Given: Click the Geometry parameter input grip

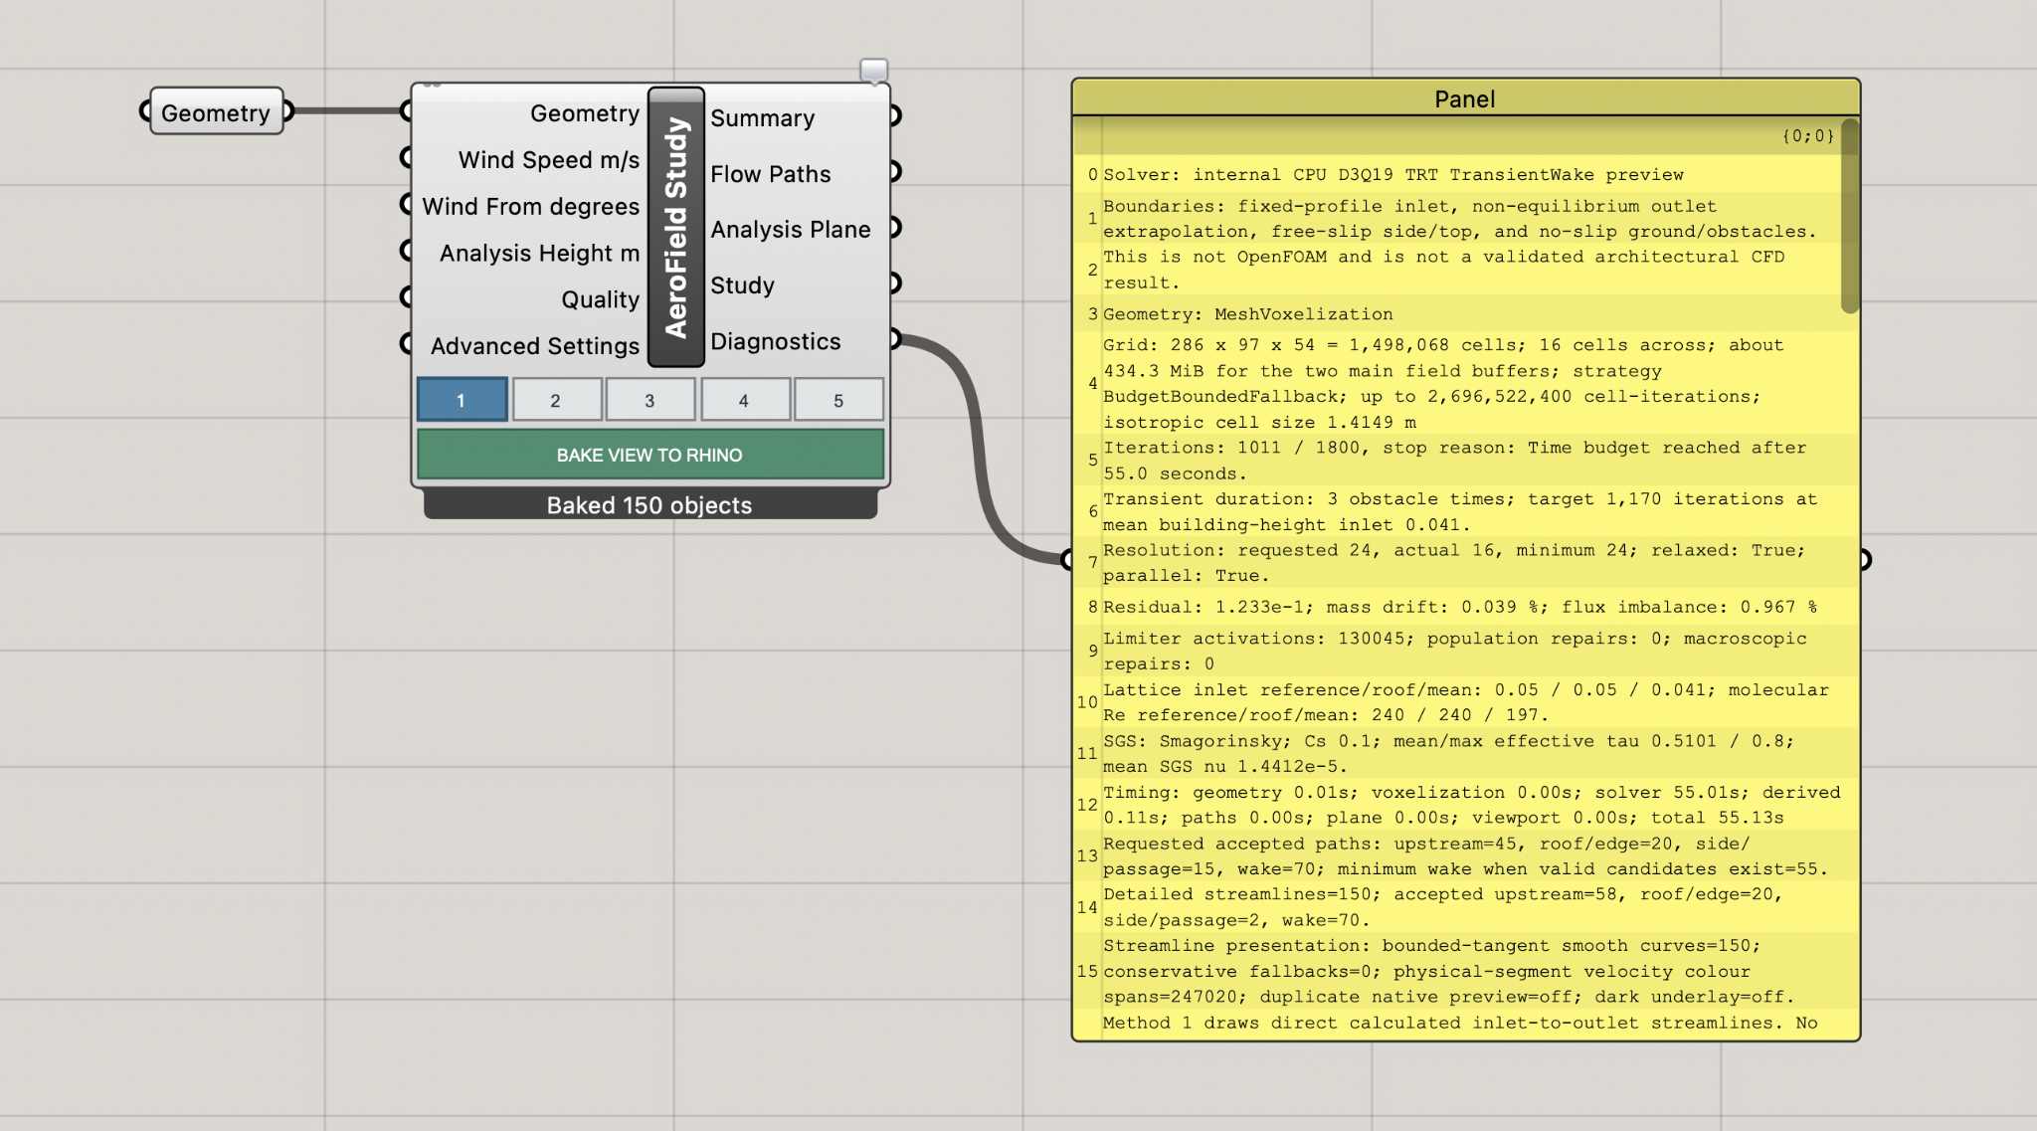Looking at the screenshot, I should click(x=145, y=111).
